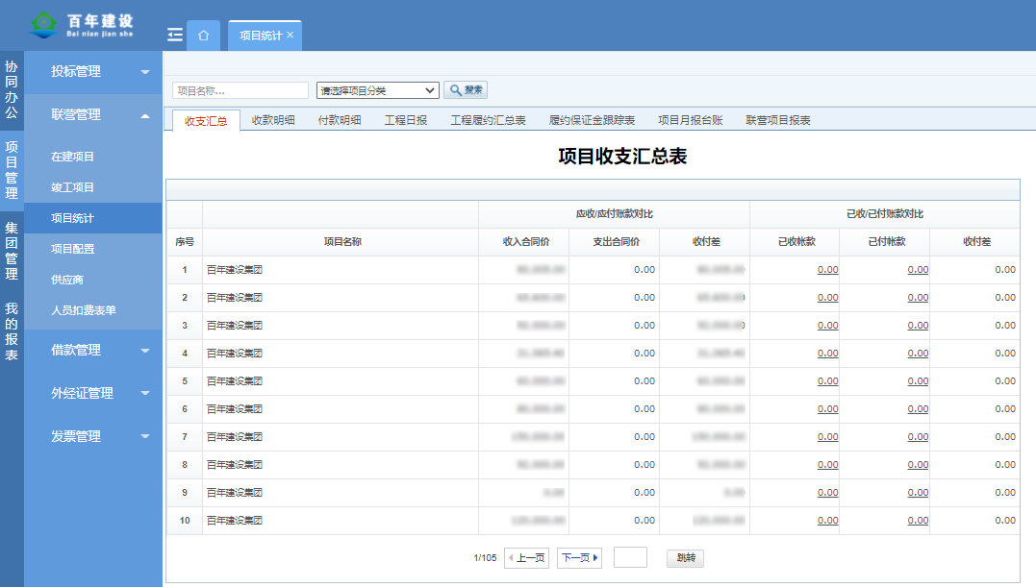Screen dimensions: 1036x587
Task: Focus the 项目名称 search field
Action: coord(240,90)
